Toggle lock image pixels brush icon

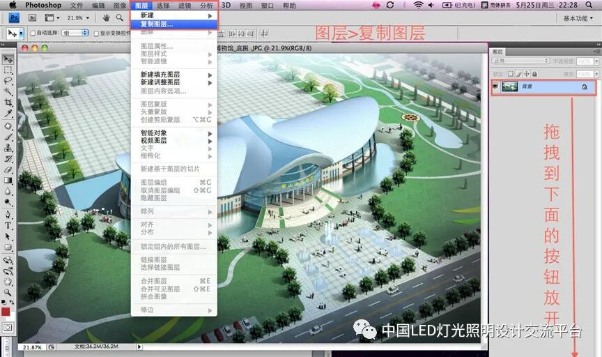518,74
